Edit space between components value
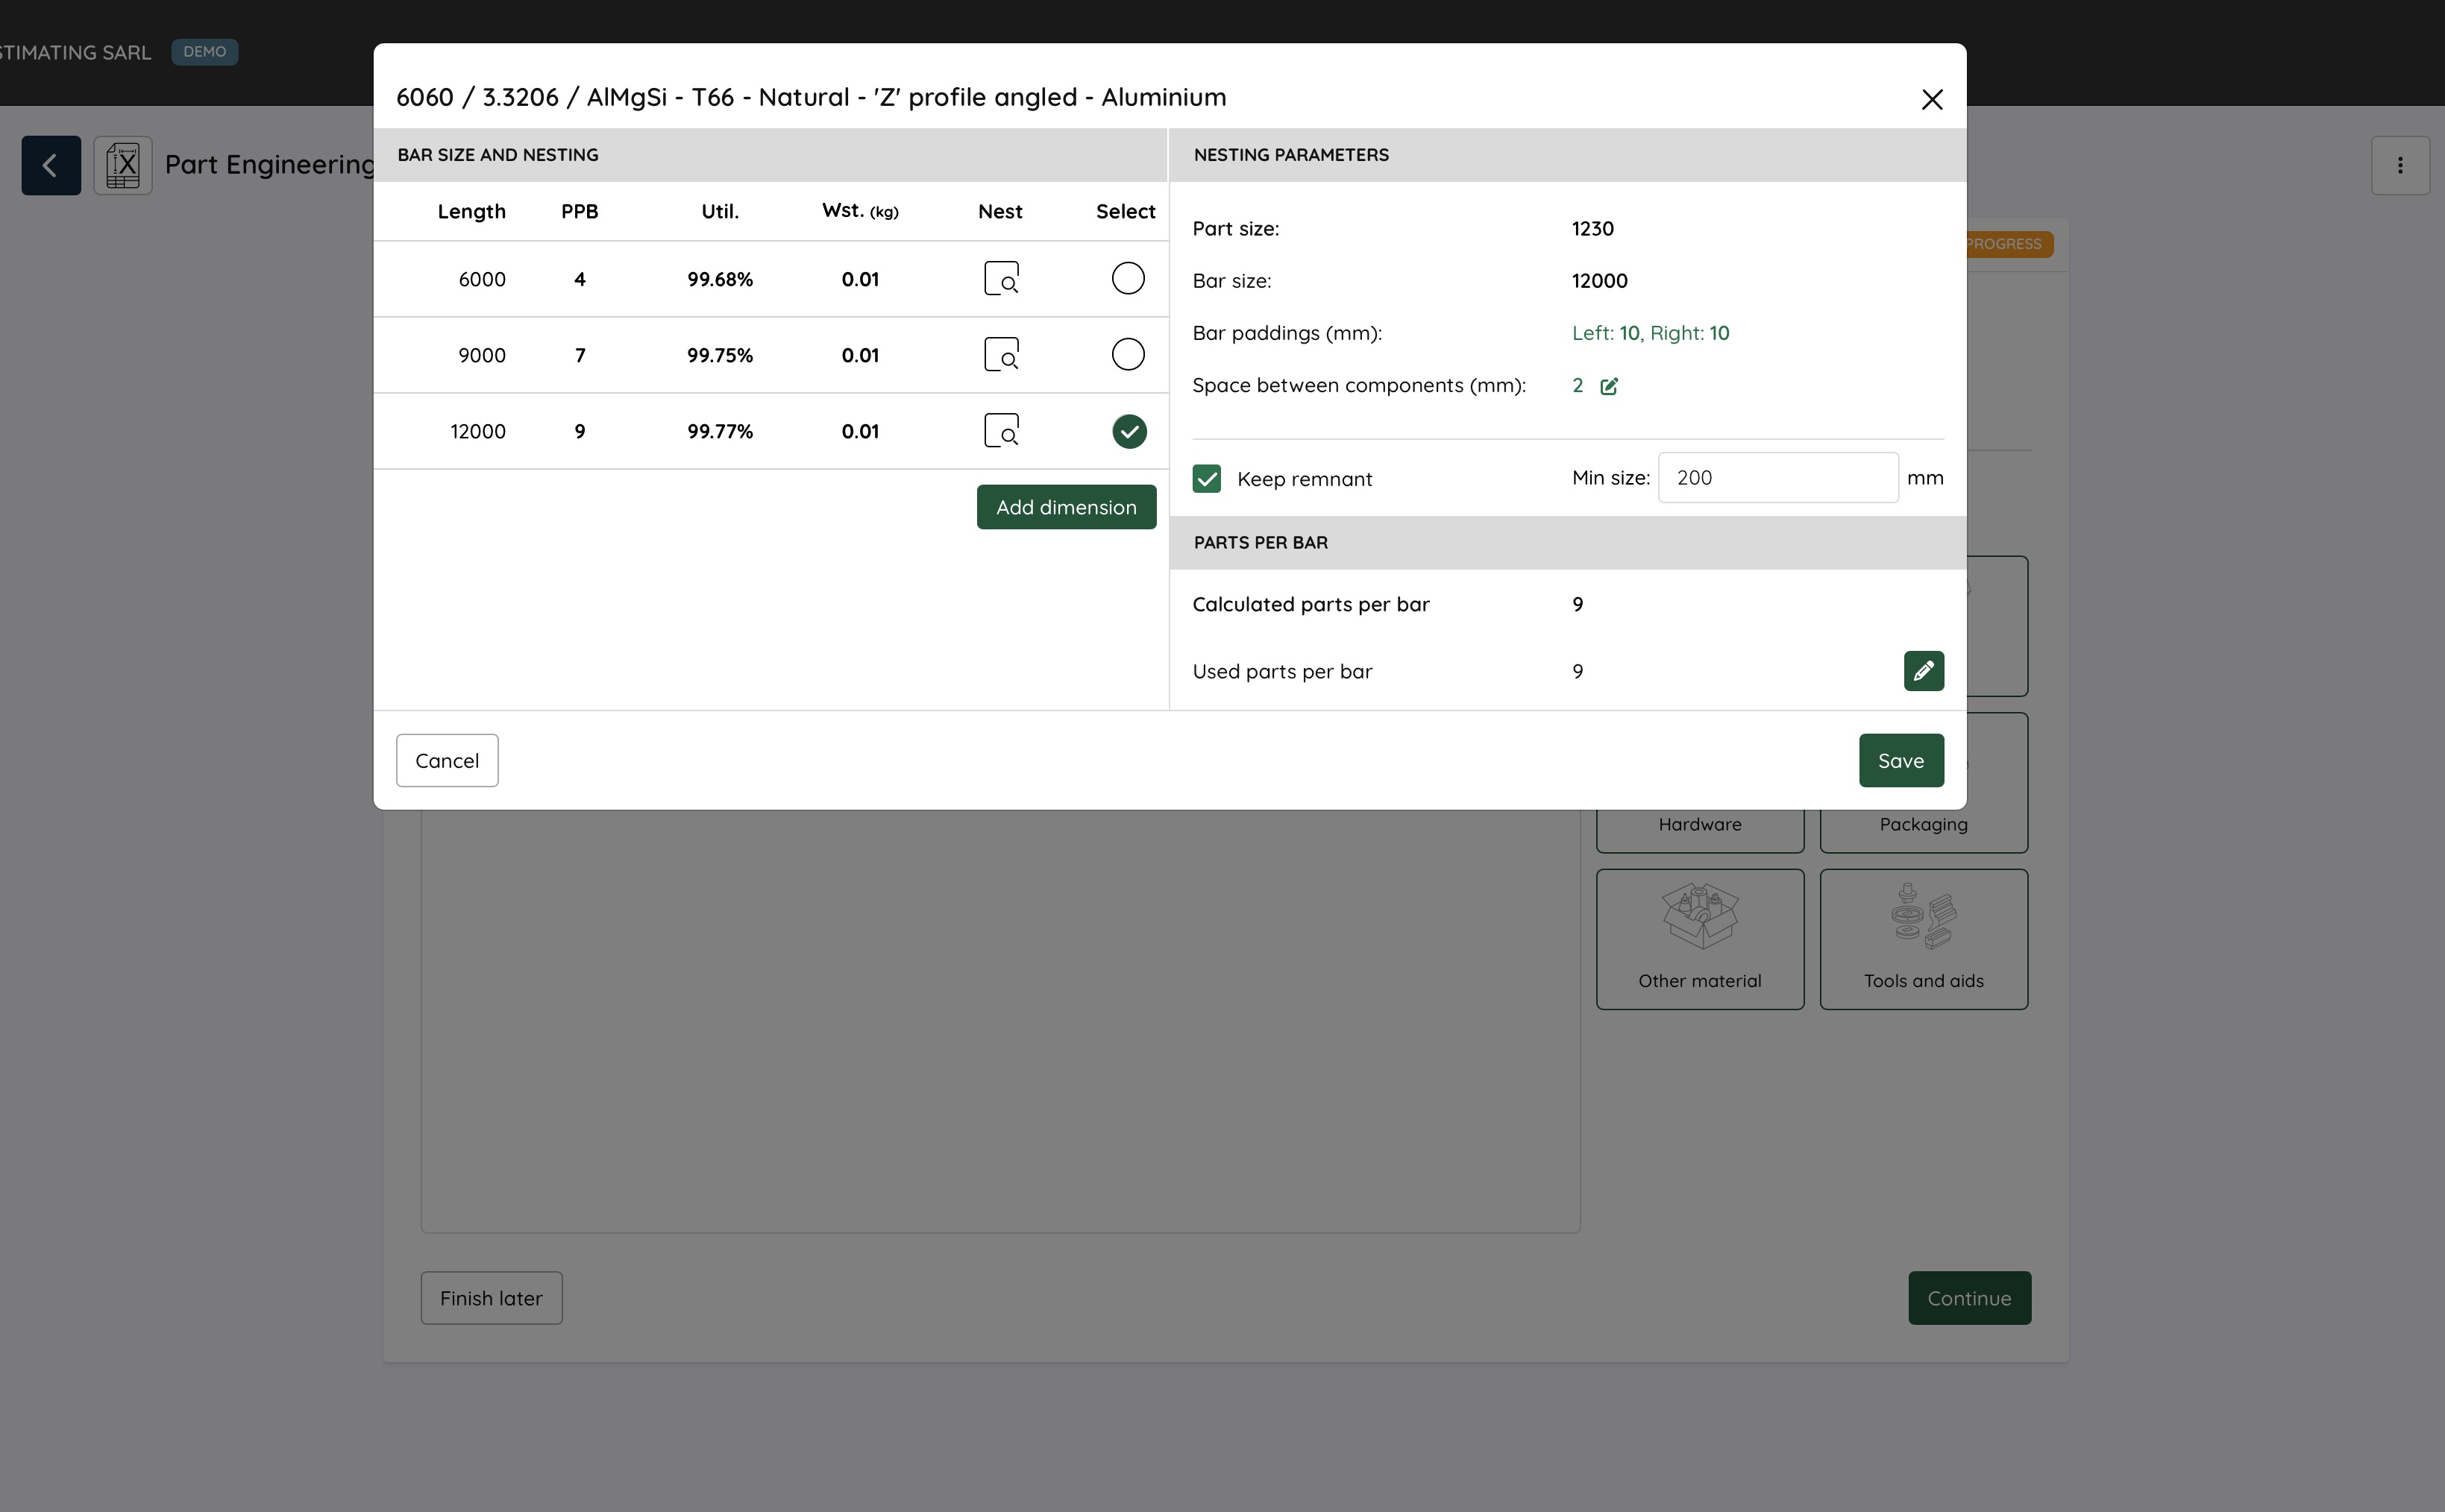This screenshot has width=2445, height=1512. [x=1609, y=386]
